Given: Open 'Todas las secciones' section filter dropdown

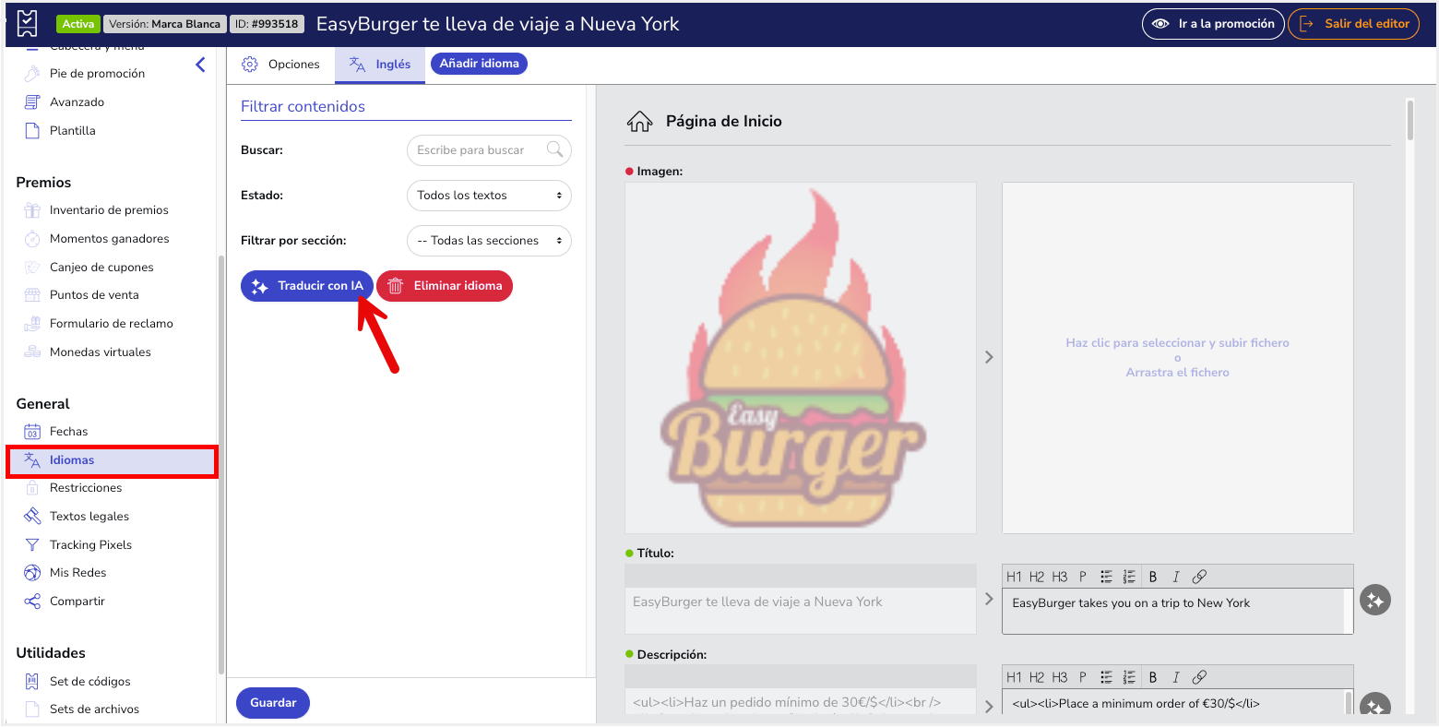Looking at the screenshot, I should pos(489,241).
